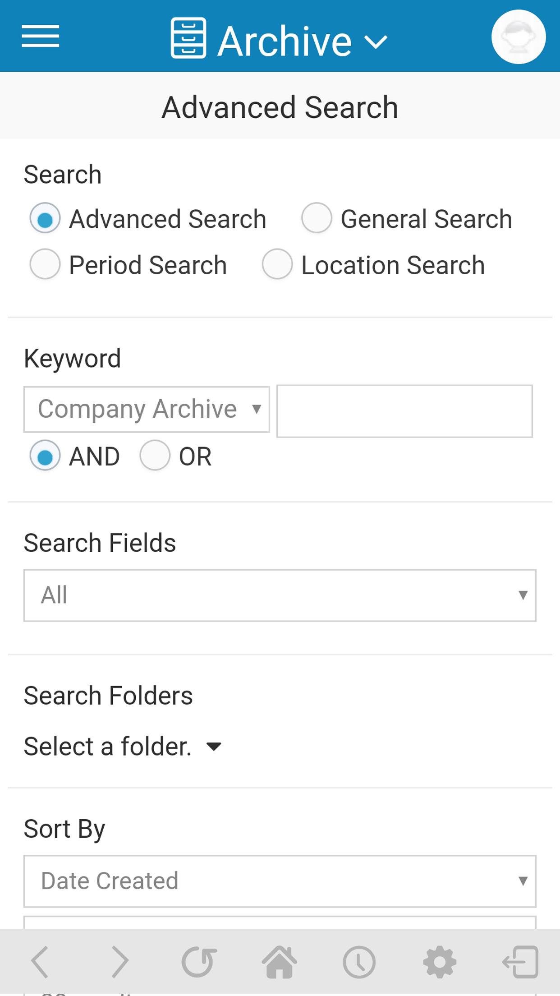560x996 pixels.
Task: Go to Home from bottom bar
Action: click(280, 961)
